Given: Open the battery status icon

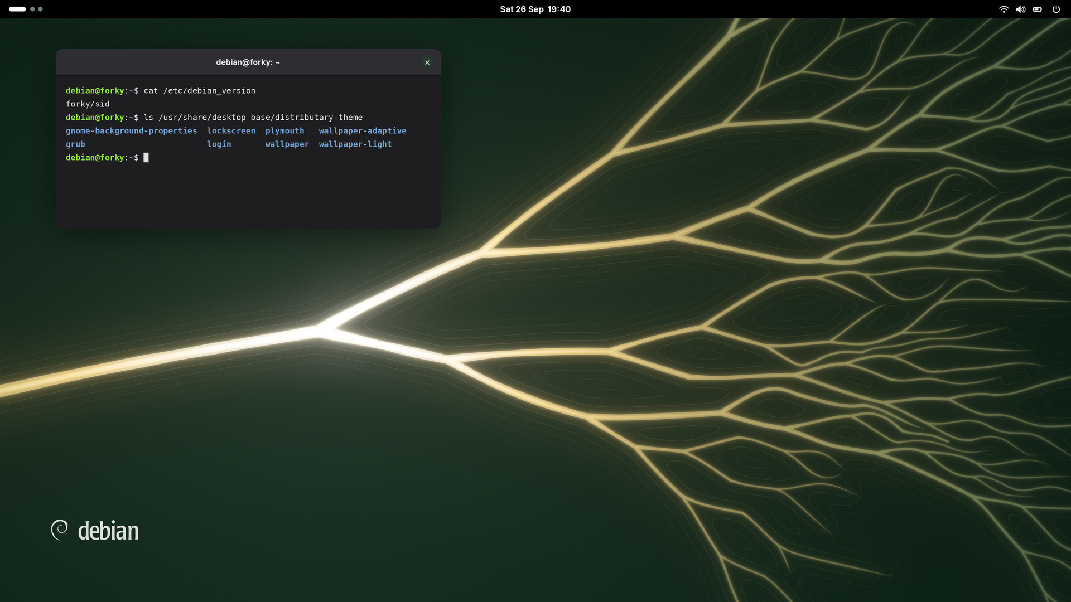Looking at the screenshot, I should 1038,9.
